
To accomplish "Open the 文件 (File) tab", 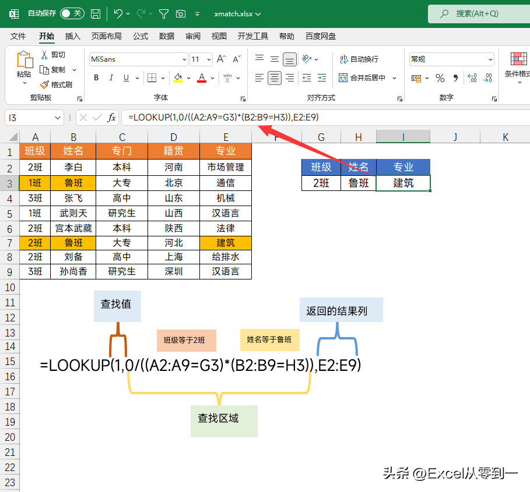I will (x=18, y=36).
